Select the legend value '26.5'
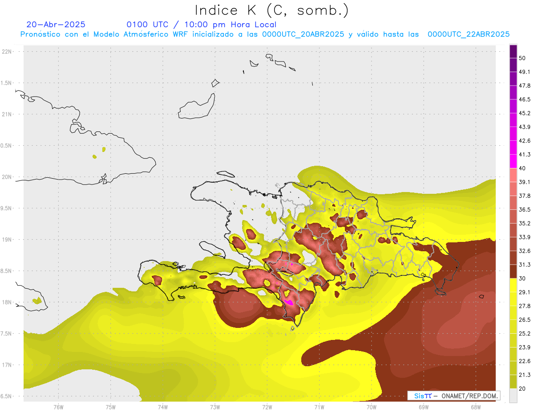This screenshot has height=413, width=534. point(525,320)
